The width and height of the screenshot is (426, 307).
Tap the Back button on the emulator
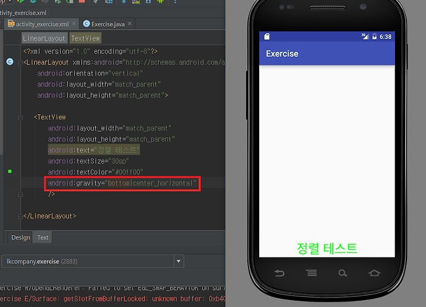pyautogui.click(x=279, y=273)
